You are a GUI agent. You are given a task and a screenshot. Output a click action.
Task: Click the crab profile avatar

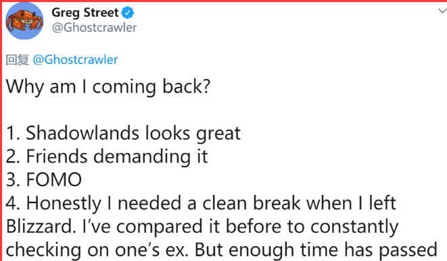[x=24, y=21]
